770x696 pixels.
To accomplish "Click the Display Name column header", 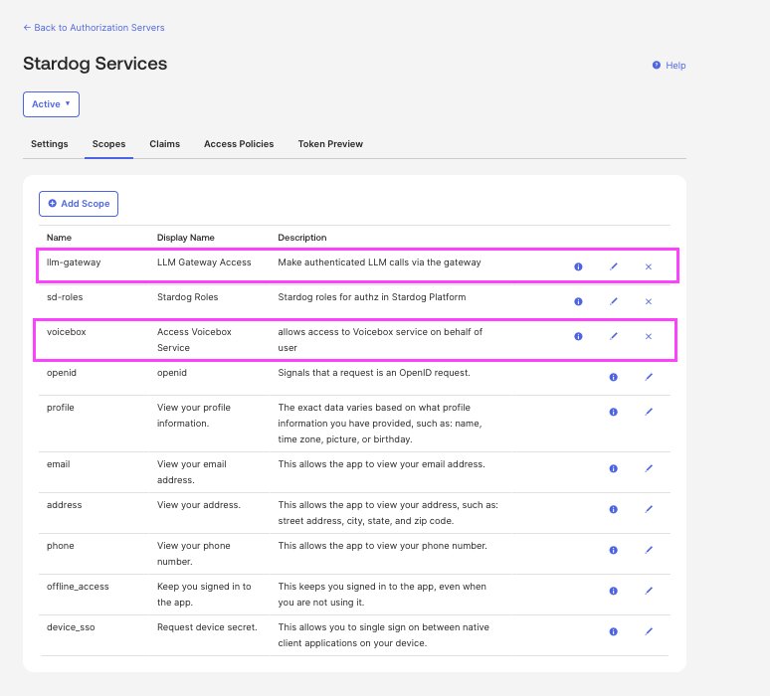I will point(186,238).
